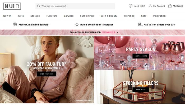
Task: Click the free delivery box icon
Action: coord(15,24)
